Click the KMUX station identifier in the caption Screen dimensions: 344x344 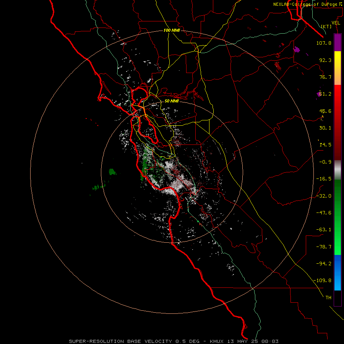pyautogui.click(x=217, y=341)
